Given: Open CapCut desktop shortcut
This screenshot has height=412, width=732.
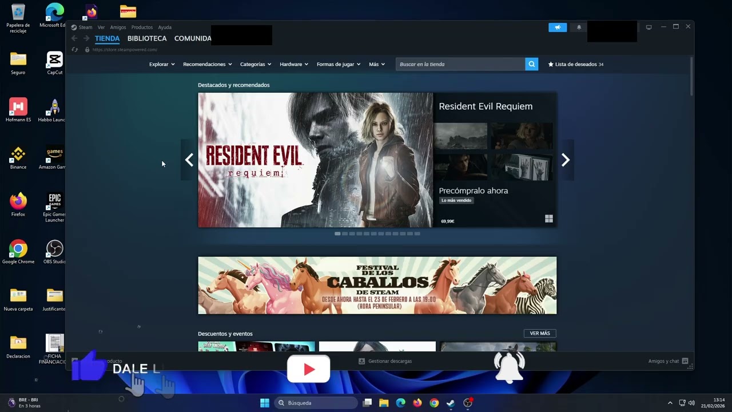Looking at the screenshot, I should (x=54, y=63).
